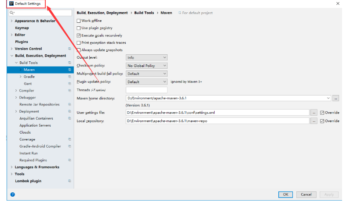Click project-level icon beside Gradle
The width and height of the screenshot is (361, 205).
[69, 77]
